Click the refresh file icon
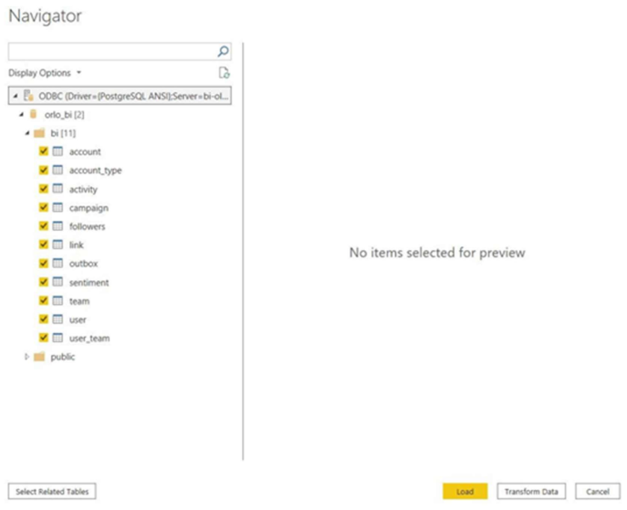This screenshot has height=510, width=627. point(224,73)
